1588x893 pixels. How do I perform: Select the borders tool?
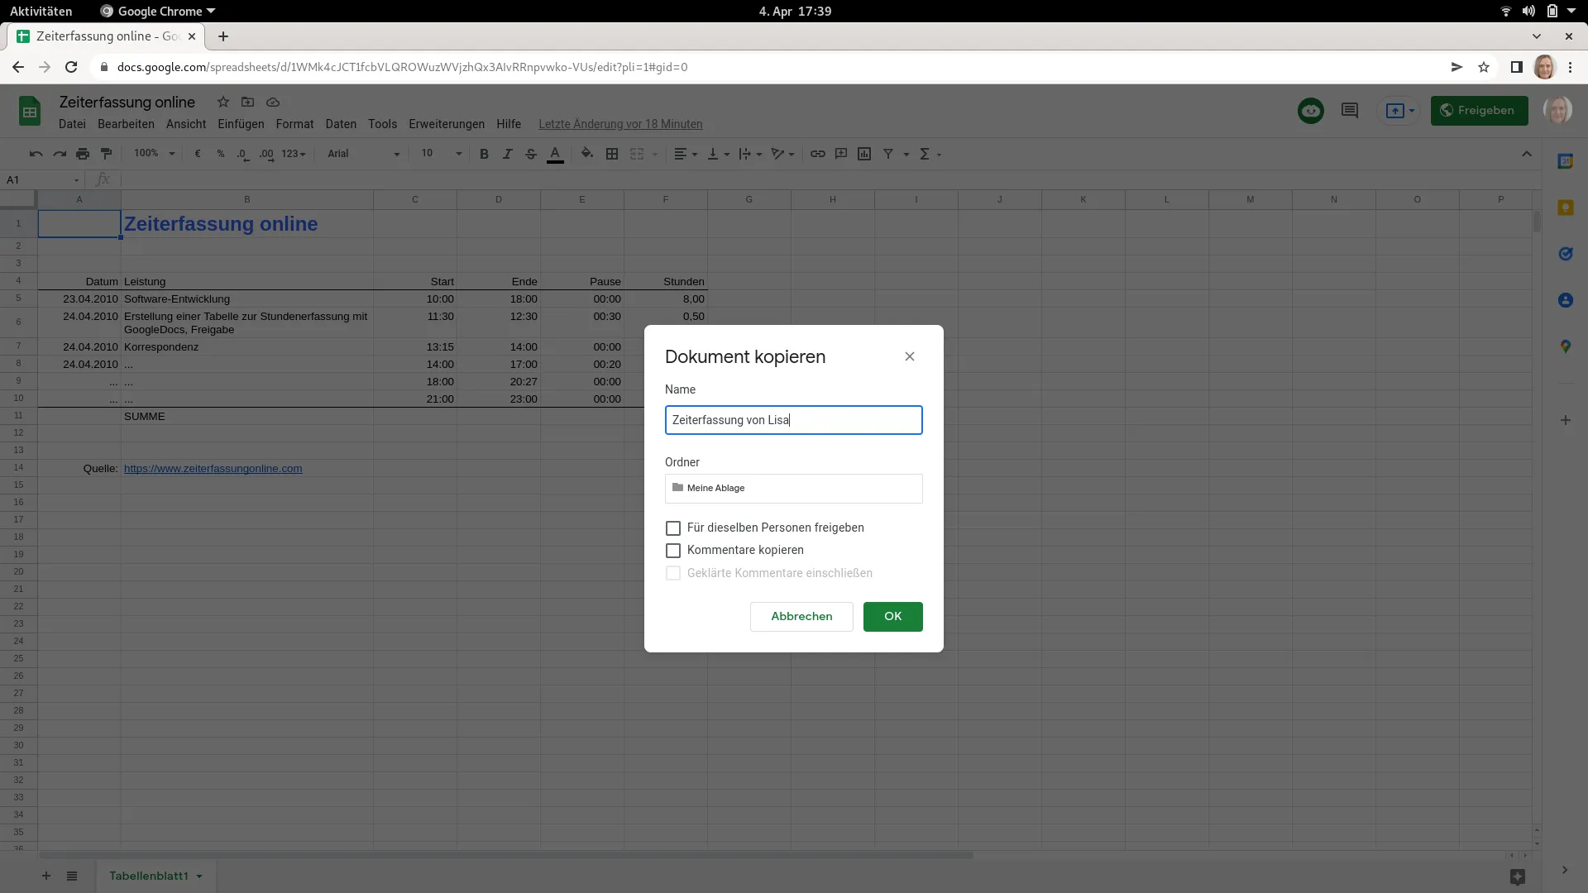click(x=612, y=154)
